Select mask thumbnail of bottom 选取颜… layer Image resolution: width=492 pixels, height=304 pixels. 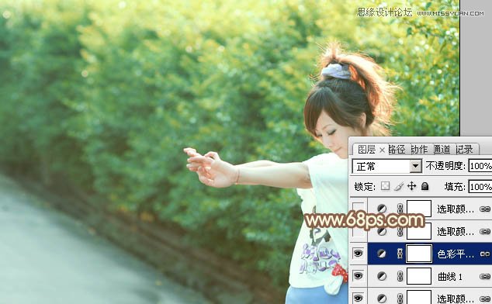[x=419, y=298]
